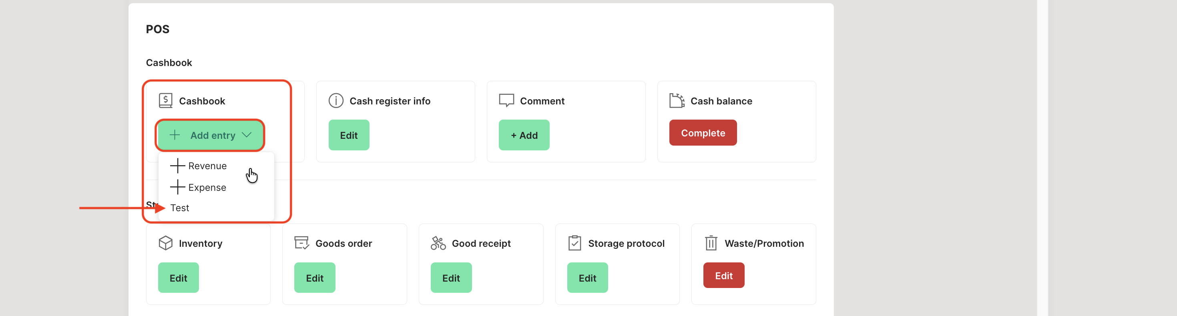The width and height of the screenshot is (1177, 316).
Task: Open Inventory edit
Action: [x=178, y=278]
